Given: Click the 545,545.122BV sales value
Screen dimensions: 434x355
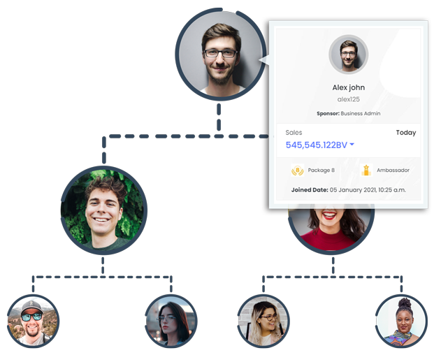Looking at the screenshot, I should [x=316, y=145].
